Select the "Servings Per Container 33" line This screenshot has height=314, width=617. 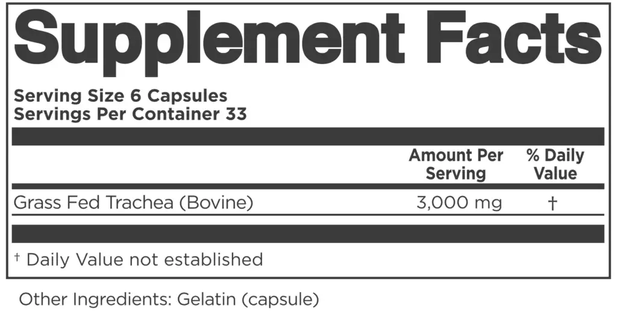pos(130,114)
